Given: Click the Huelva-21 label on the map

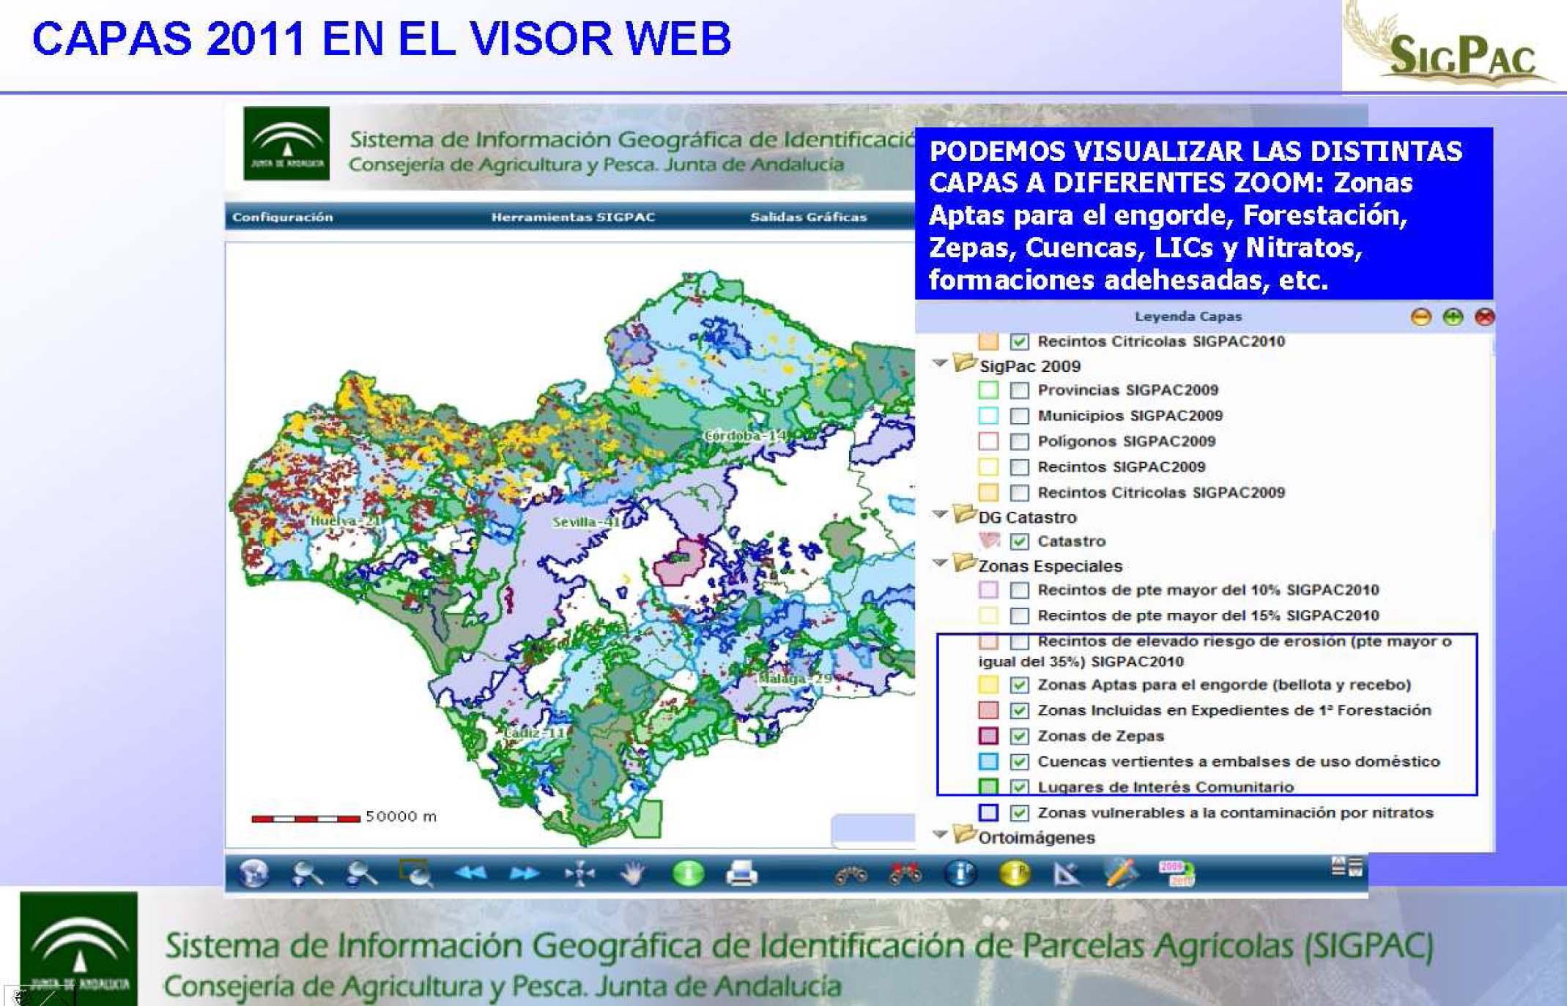Looking at the screenshot, I should tap(346, 521).
